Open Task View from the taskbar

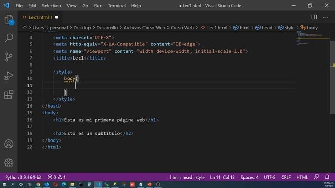click(x=29, y=184)
